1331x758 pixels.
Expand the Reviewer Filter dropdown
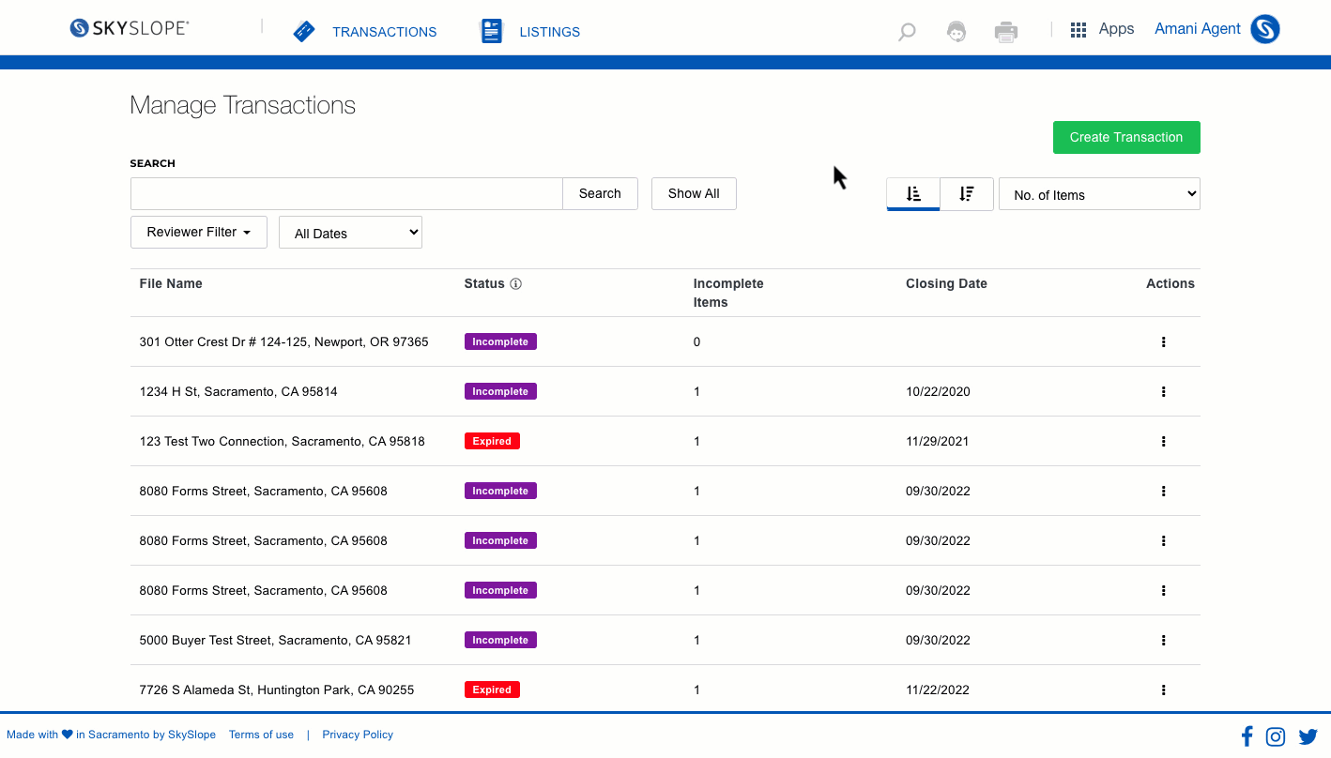pyautogui.click(x=199, y=233)
